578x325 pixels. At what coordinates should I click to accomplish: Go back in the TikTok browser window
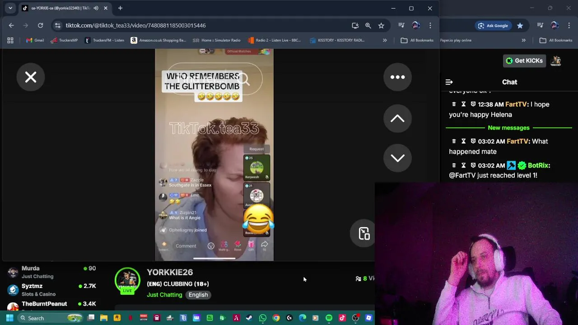[x=11, y=25]
